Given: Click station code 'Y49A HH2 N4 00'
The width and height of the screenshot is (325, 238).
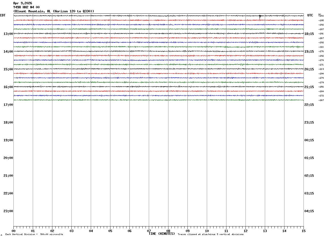Looking at the screenshot, I should 26,7.
